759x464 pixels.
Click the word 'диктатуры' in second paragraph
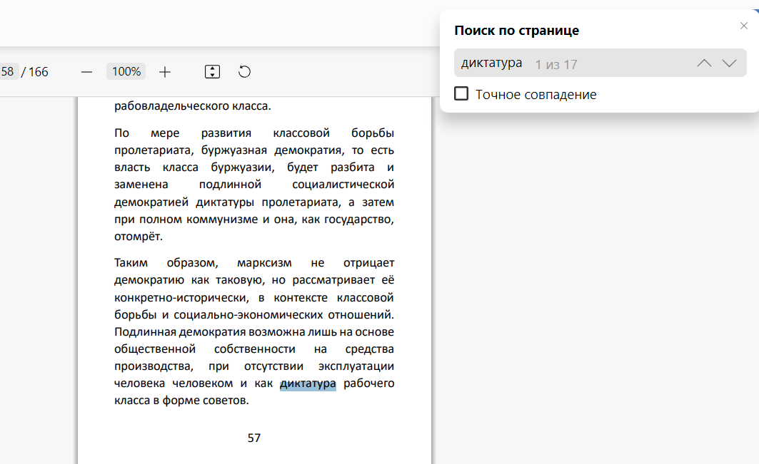coord(225,202)
